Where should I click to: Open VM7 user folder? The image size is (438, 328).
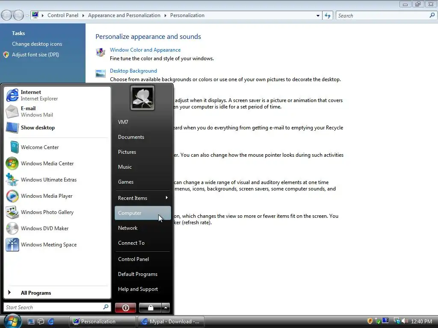142,122
